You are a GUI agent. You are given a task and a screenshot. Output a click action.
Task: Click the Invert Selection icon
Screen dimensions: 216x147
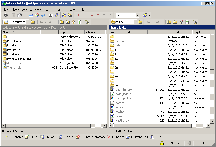point(98,15)
